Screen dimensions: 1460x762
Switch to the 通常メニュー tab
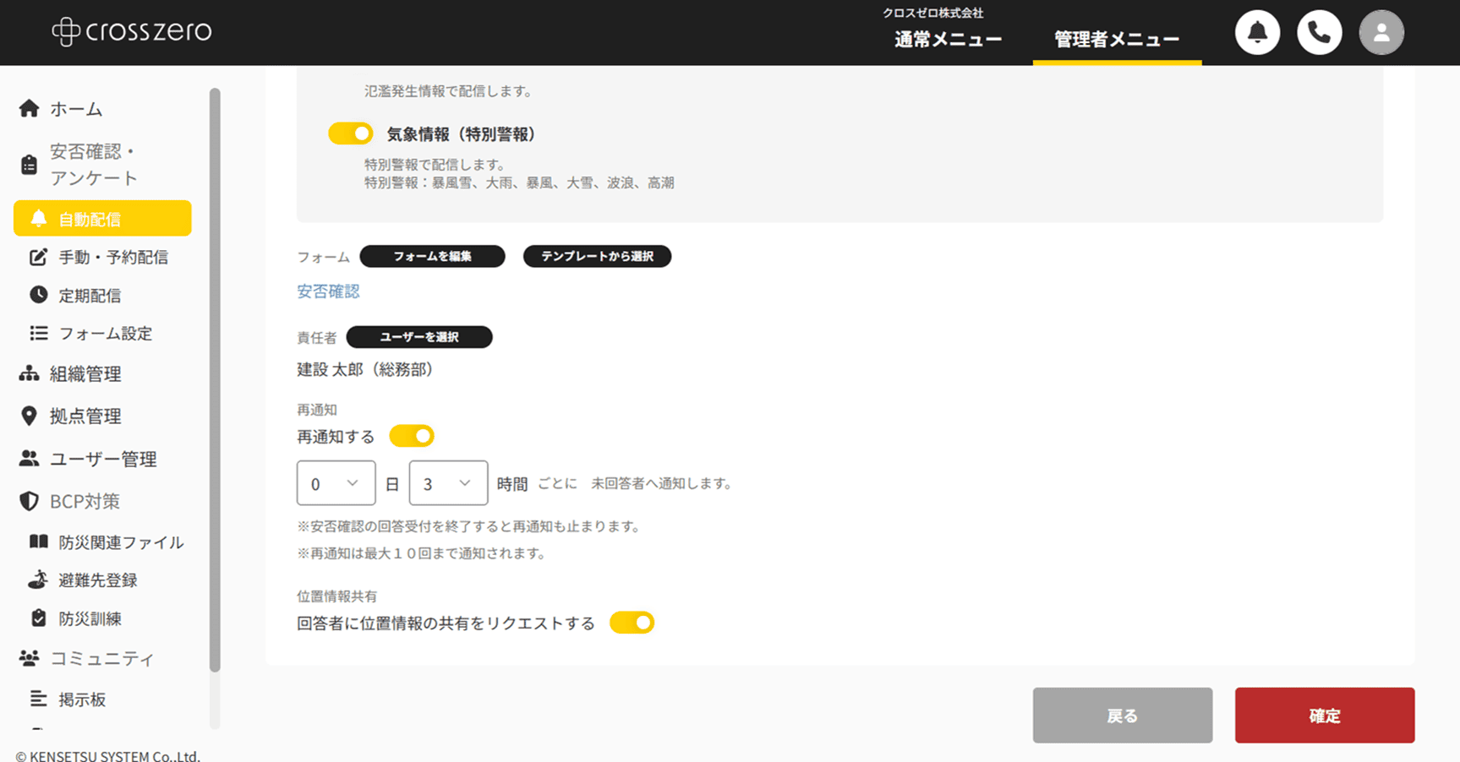tap(947, 39)
